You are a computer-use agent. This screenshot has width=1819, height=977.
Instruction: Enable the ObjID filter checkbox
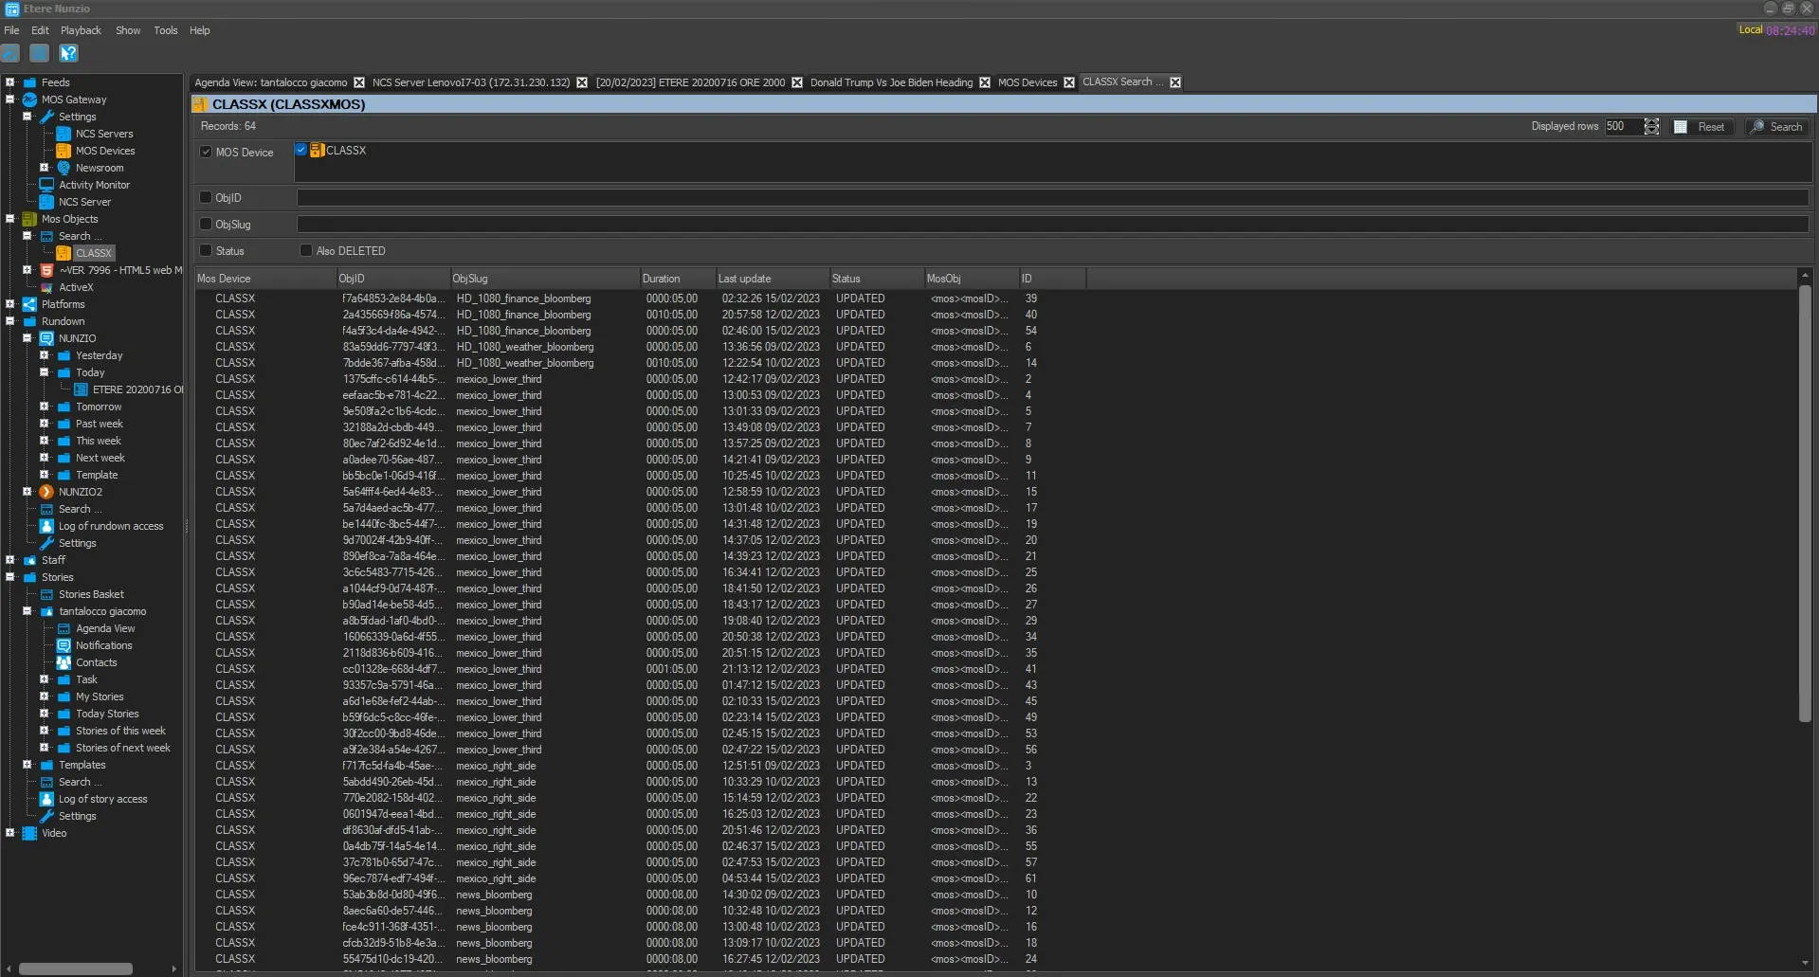(x=206, y=198)
